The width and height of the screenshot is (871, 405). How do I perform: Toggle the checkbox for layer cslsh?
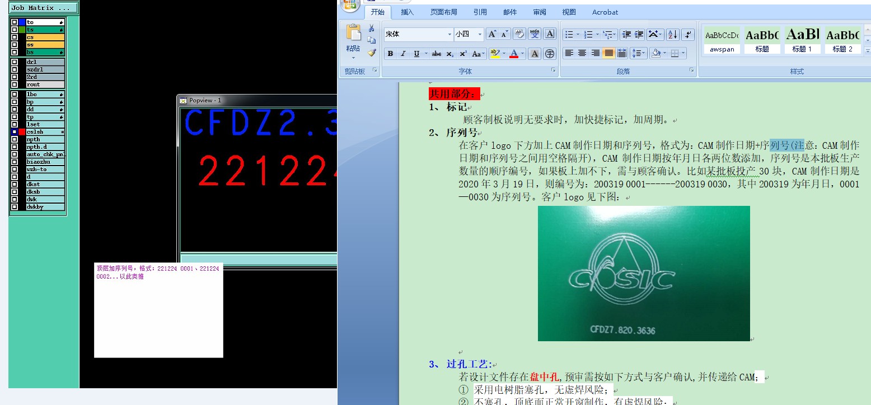(x=15, y=131)
